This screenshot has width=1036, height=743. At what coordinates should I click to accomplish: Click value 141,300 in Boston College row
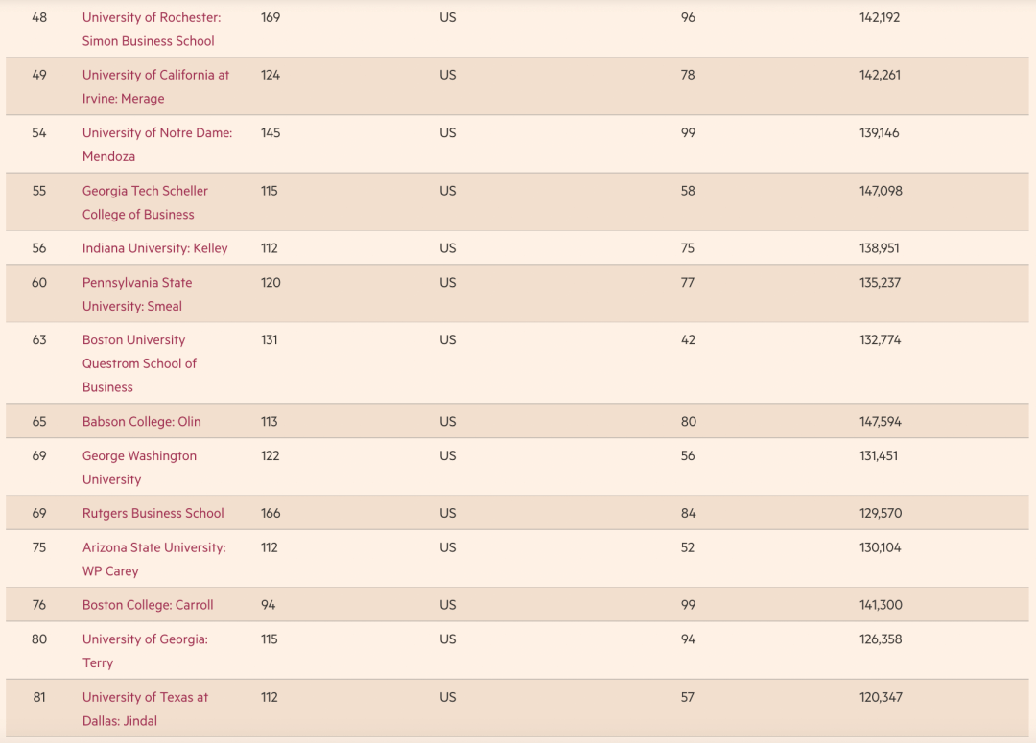[880, 605]
